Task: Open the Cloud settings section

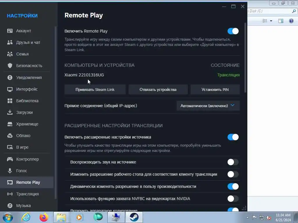Action: pyautogui.click(x=27, y=136)
